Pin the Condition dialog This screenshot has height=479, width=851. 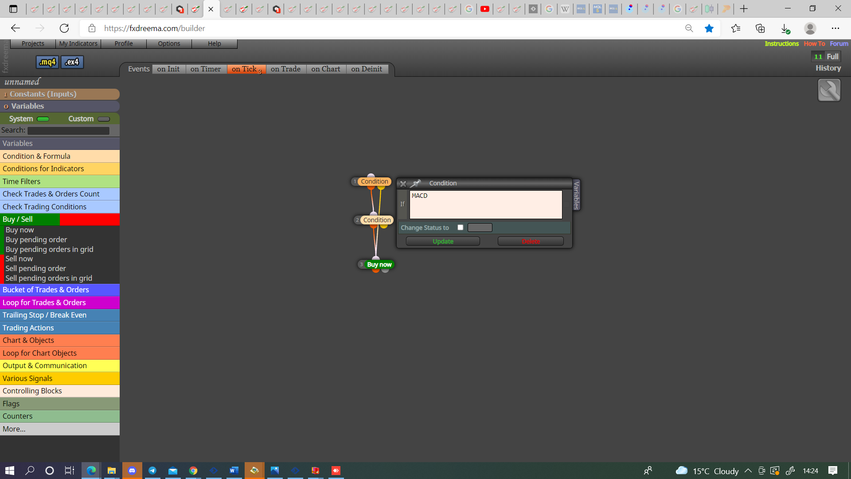coord(416,183)
